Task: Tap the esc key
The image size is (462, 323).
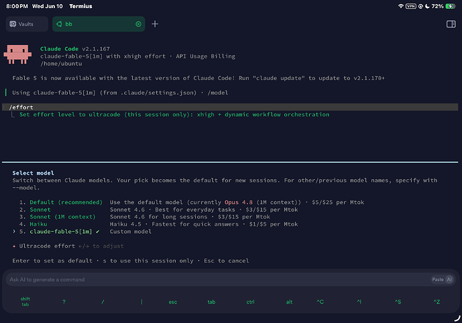Action: pyautogui.click(x=172, y=302)
